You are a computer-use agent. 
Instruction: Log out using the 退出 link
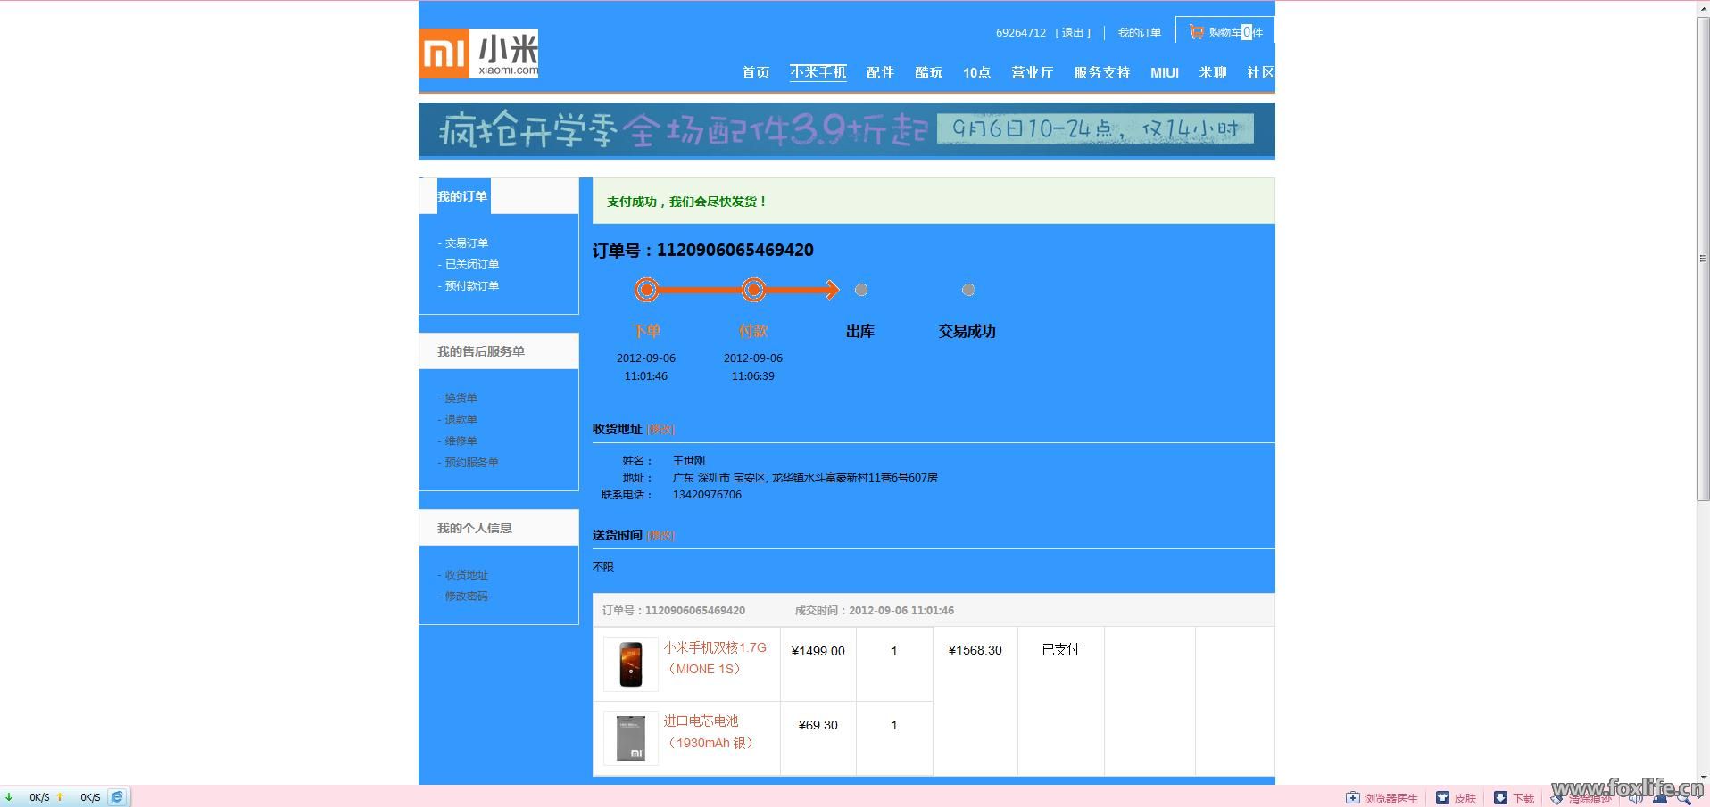(x=1073, y=33)
